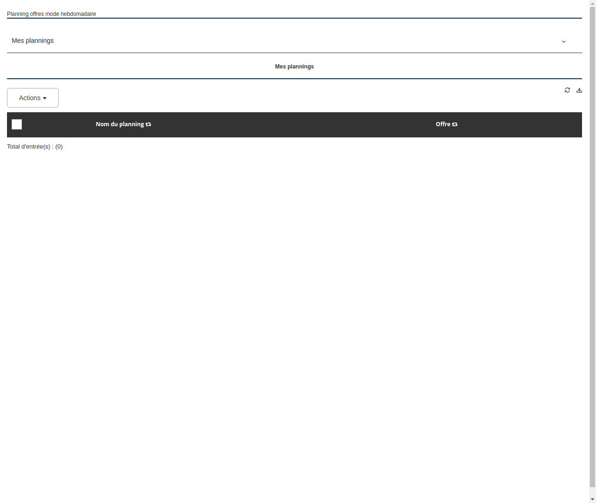Click the Planning offres mode hebdomadaire link
596x503 pixels.
(51, 14)
